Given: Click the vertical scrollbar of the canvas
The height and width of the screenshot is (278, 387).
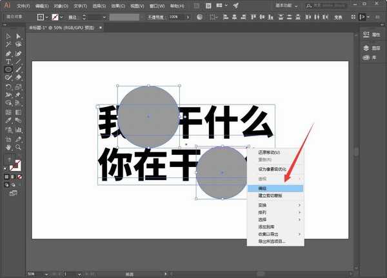Looking at the screenshot, I should click(355, 152).
